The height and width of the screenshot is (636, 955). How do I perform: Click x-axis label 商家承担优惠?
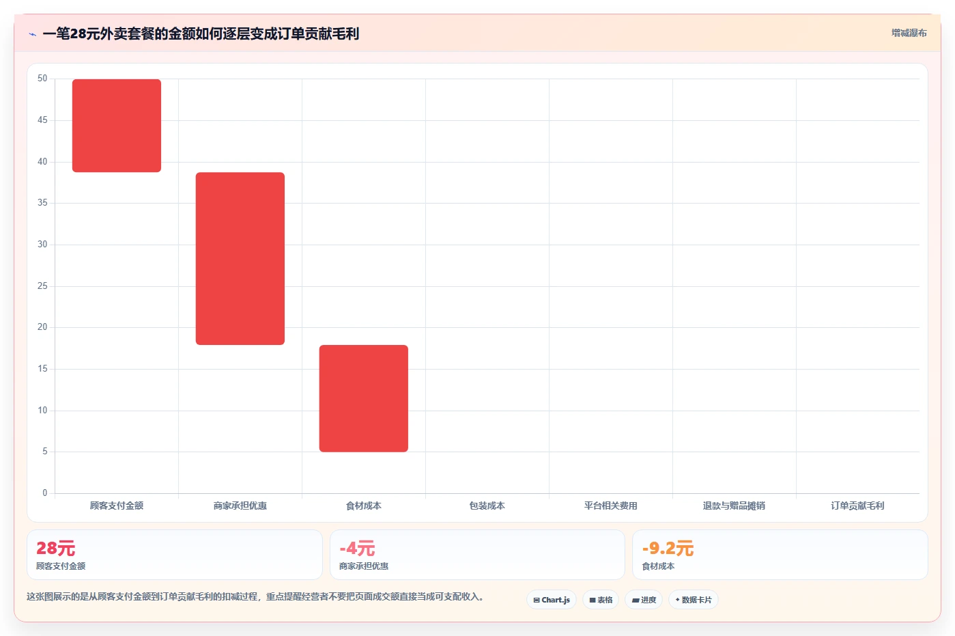pyautogui.click(x=240, y=506)
